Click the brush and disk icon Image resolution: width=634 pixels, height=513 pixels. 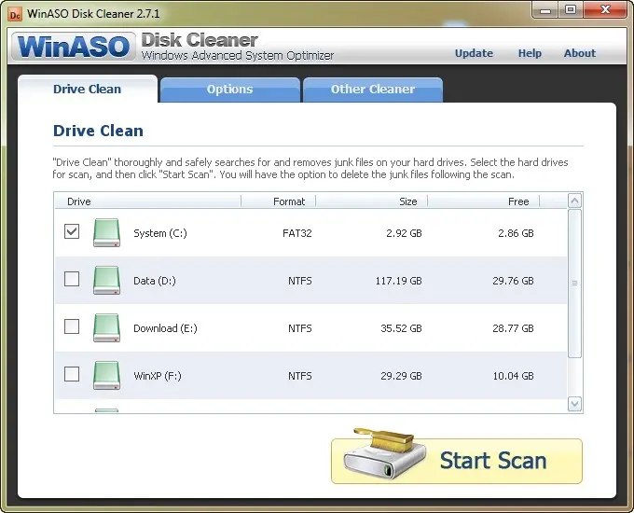(x=384, y=453)
